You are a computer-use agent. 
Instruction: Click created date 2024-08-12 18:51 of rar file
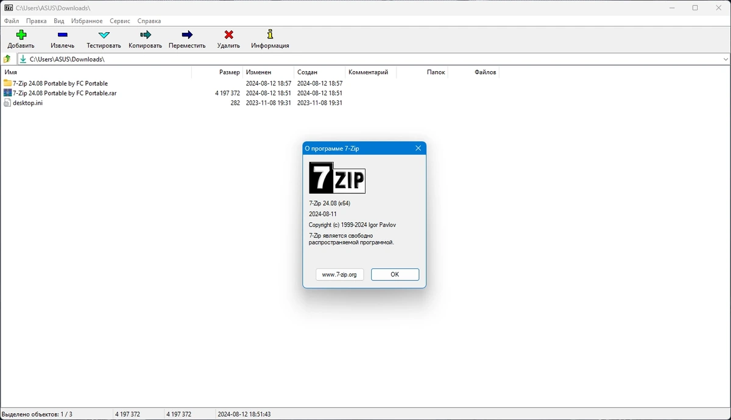pyautogui.click(x=320, y=93)
